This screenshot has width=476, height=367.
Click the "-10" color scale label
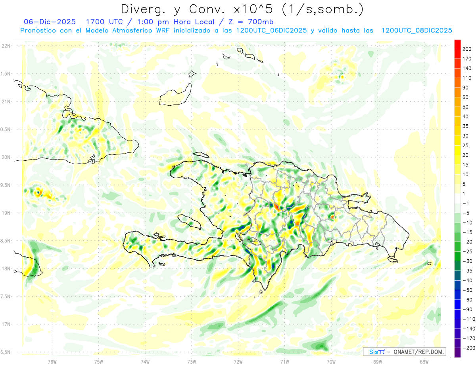click(468, 222)
